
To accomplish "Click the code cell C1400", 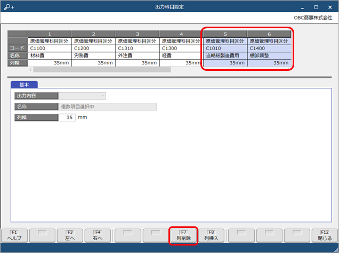I will [x=269, y=48].
